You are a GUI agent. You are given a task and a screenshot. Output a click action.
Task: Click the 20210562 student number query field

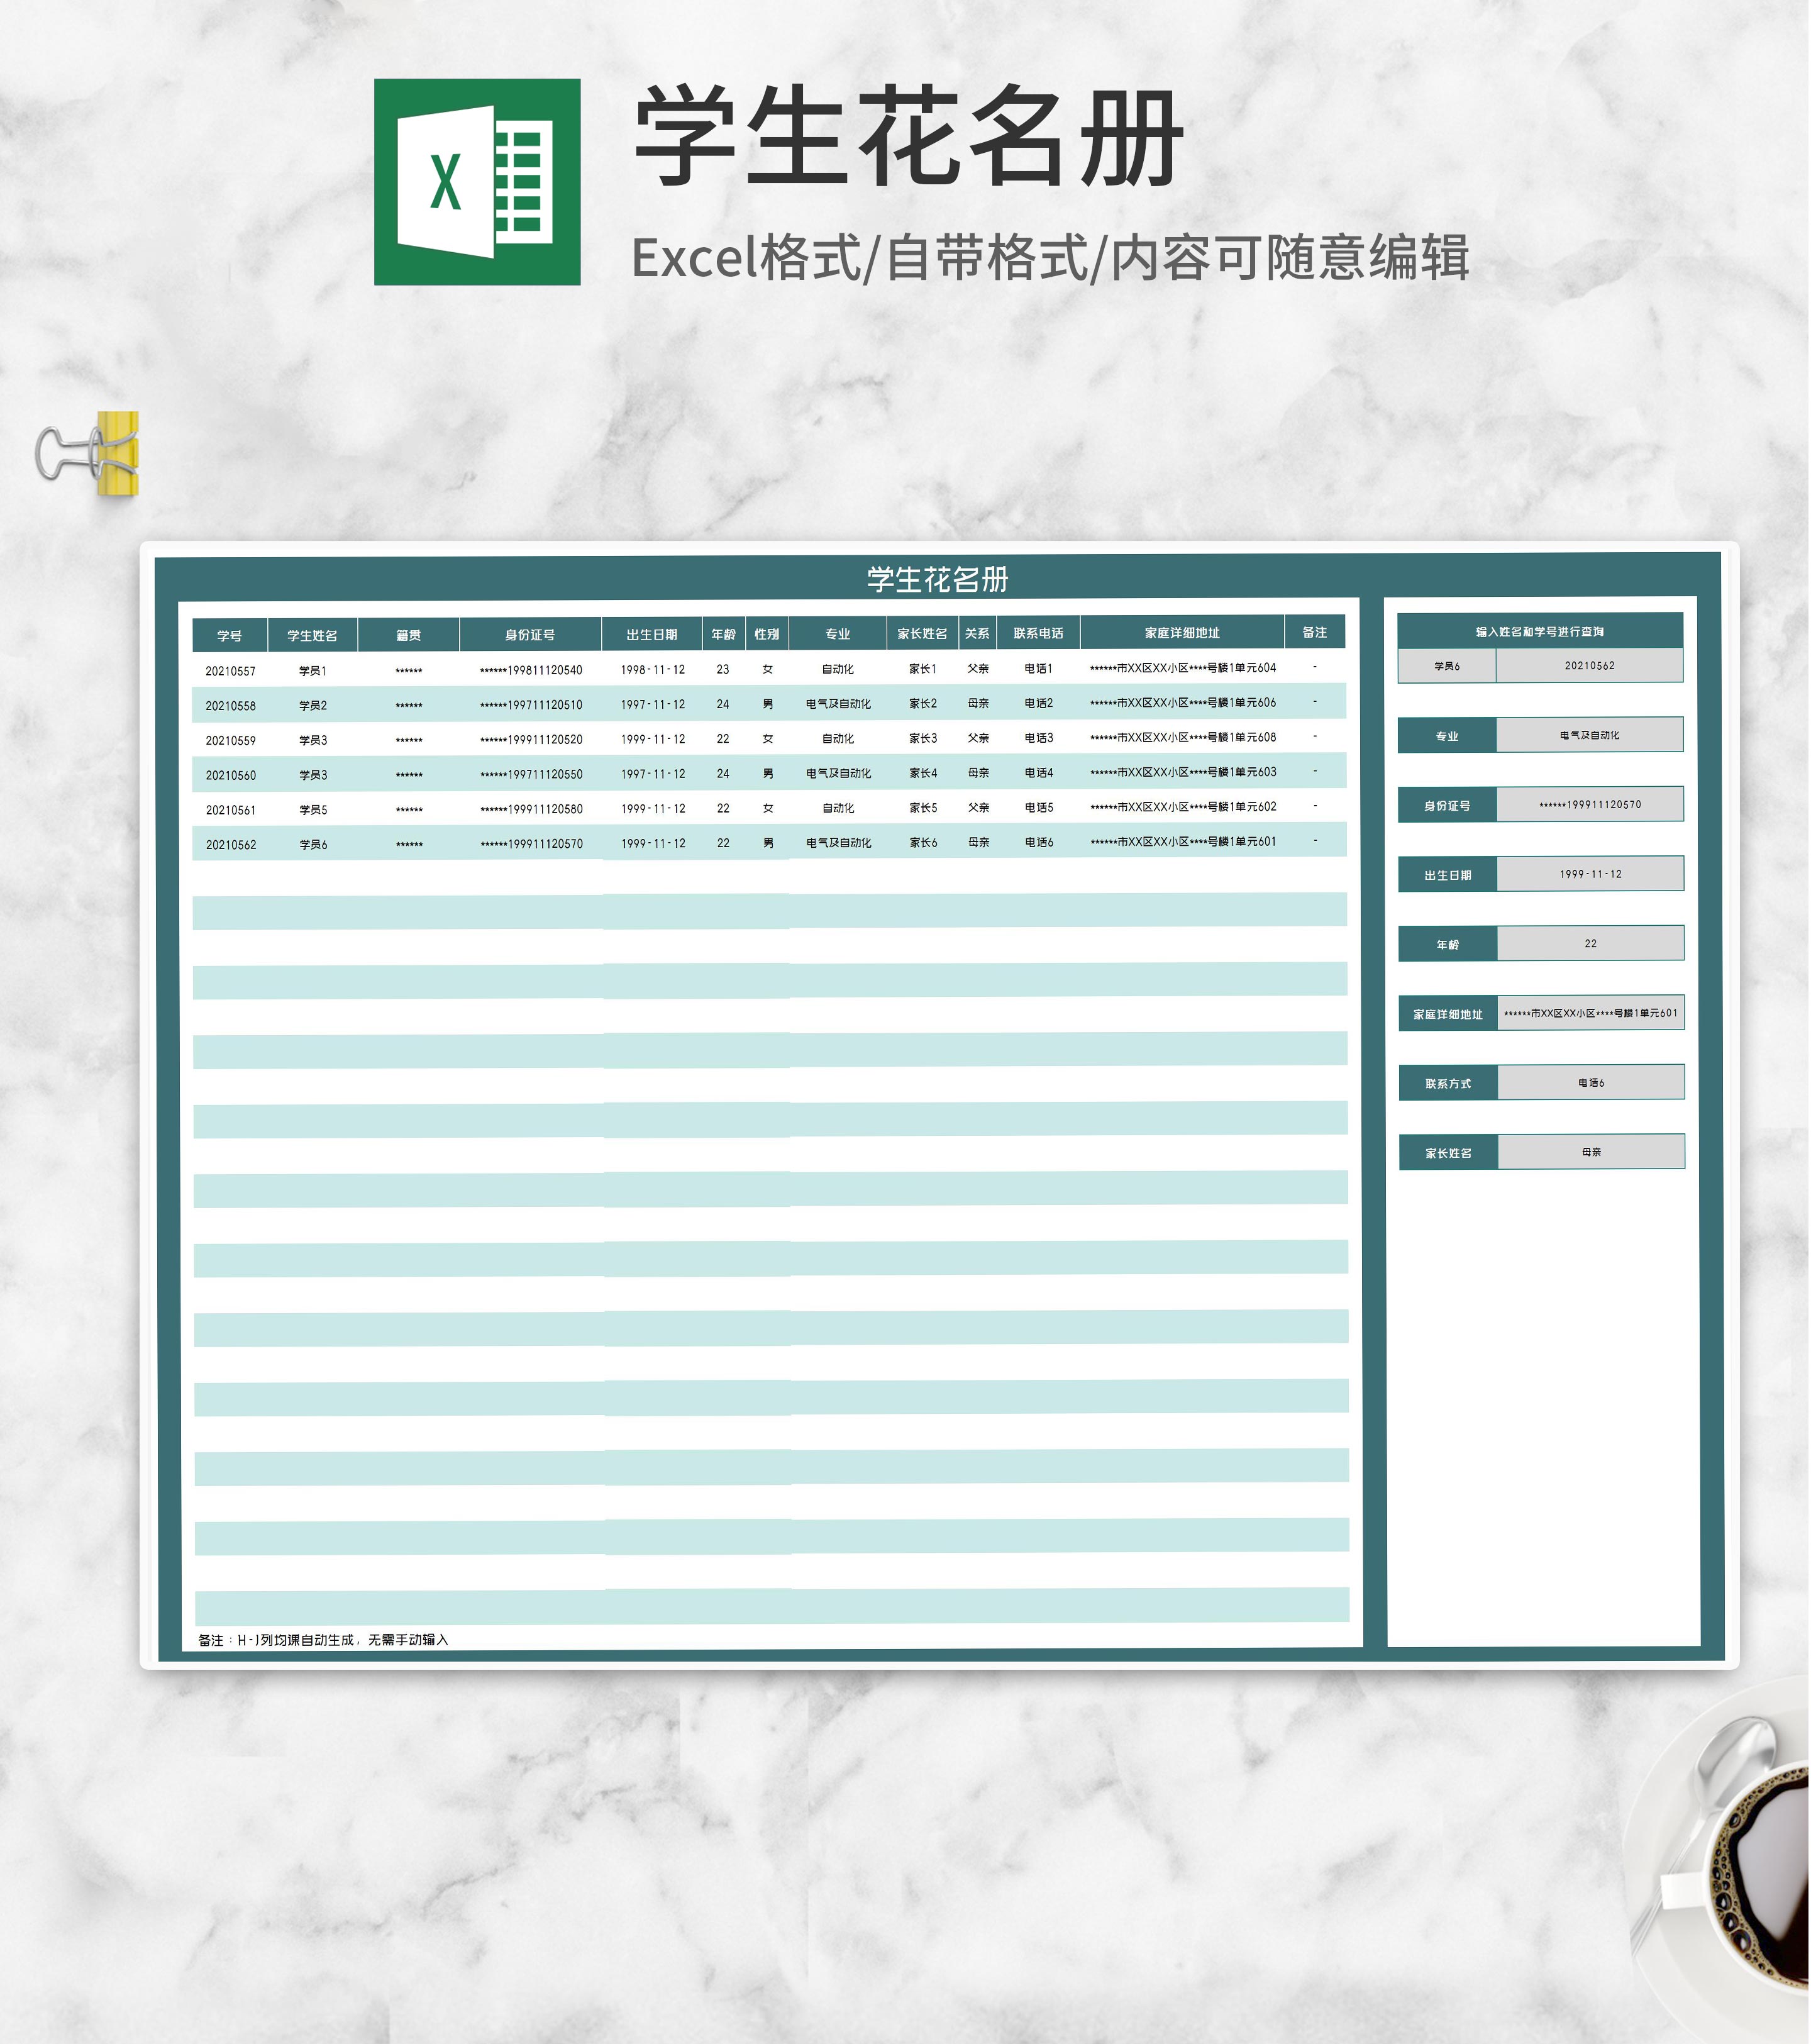click(1589, 666)
